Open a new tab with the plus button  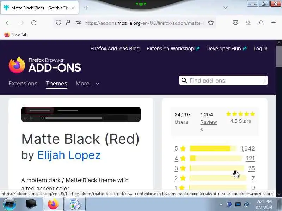pos(86,8)
